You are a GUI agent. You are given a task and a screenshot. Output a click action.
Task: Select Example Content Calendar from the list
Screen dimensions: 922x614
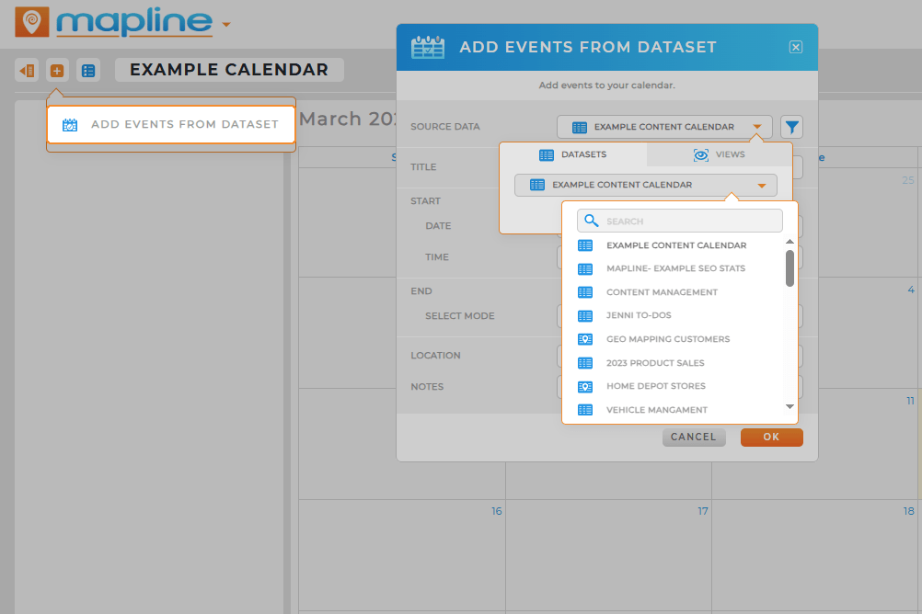677,245
